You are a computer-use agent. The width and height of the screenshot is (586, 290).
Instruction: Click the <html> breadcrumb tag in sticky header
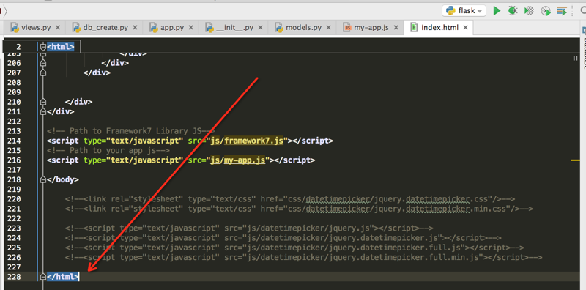[x=61, y=47]
